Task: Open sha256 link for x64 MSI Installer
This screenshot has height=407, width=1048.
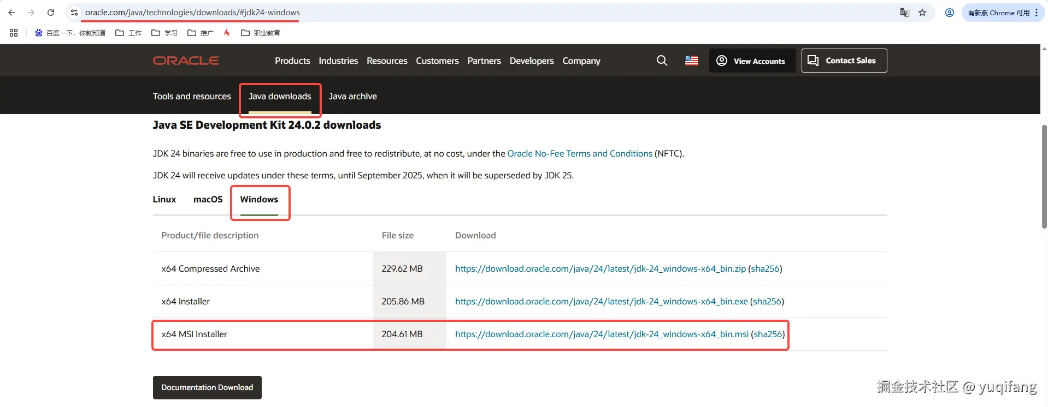Action: click(768, 334)
